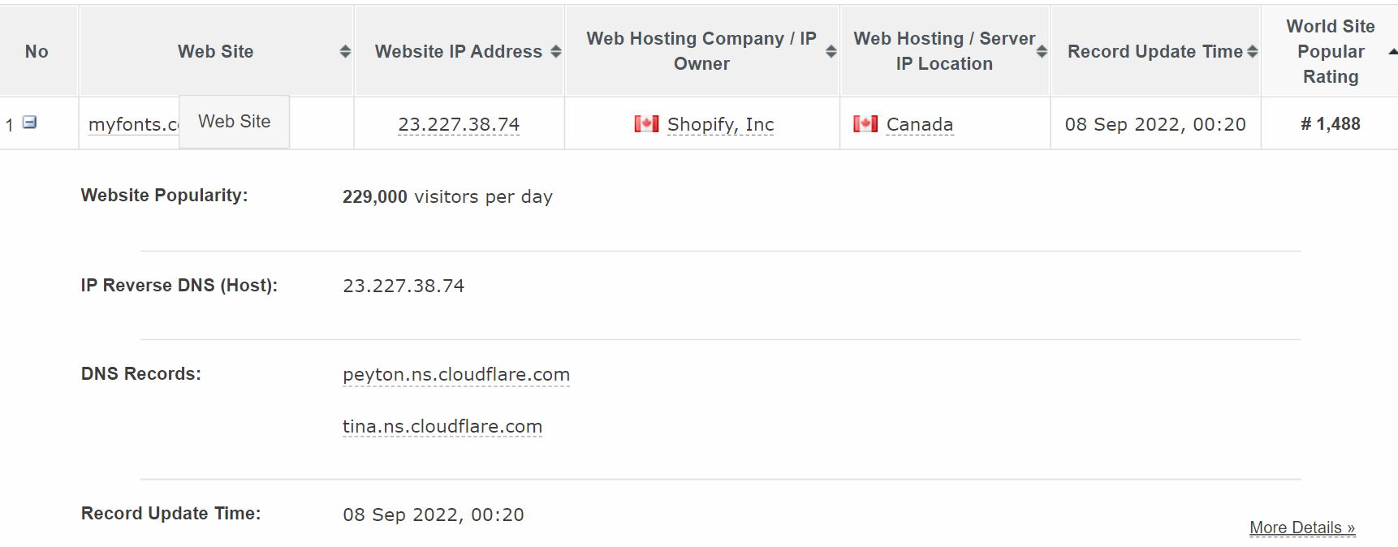
Task: Click the Web Site column header
Action: (x=215, y=50)
